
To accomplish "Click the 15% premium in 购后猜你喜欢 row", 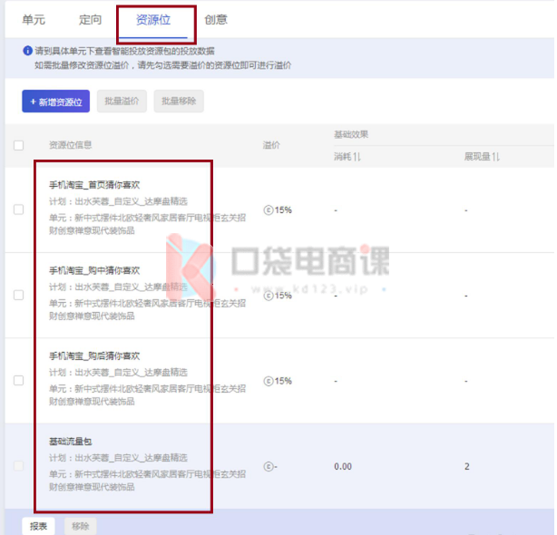I will point(283,381).
